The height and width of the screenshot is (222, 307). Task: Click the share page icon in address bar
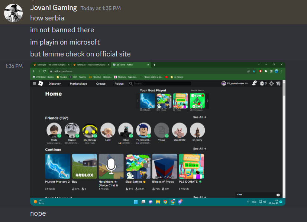[x=248, y=71]
